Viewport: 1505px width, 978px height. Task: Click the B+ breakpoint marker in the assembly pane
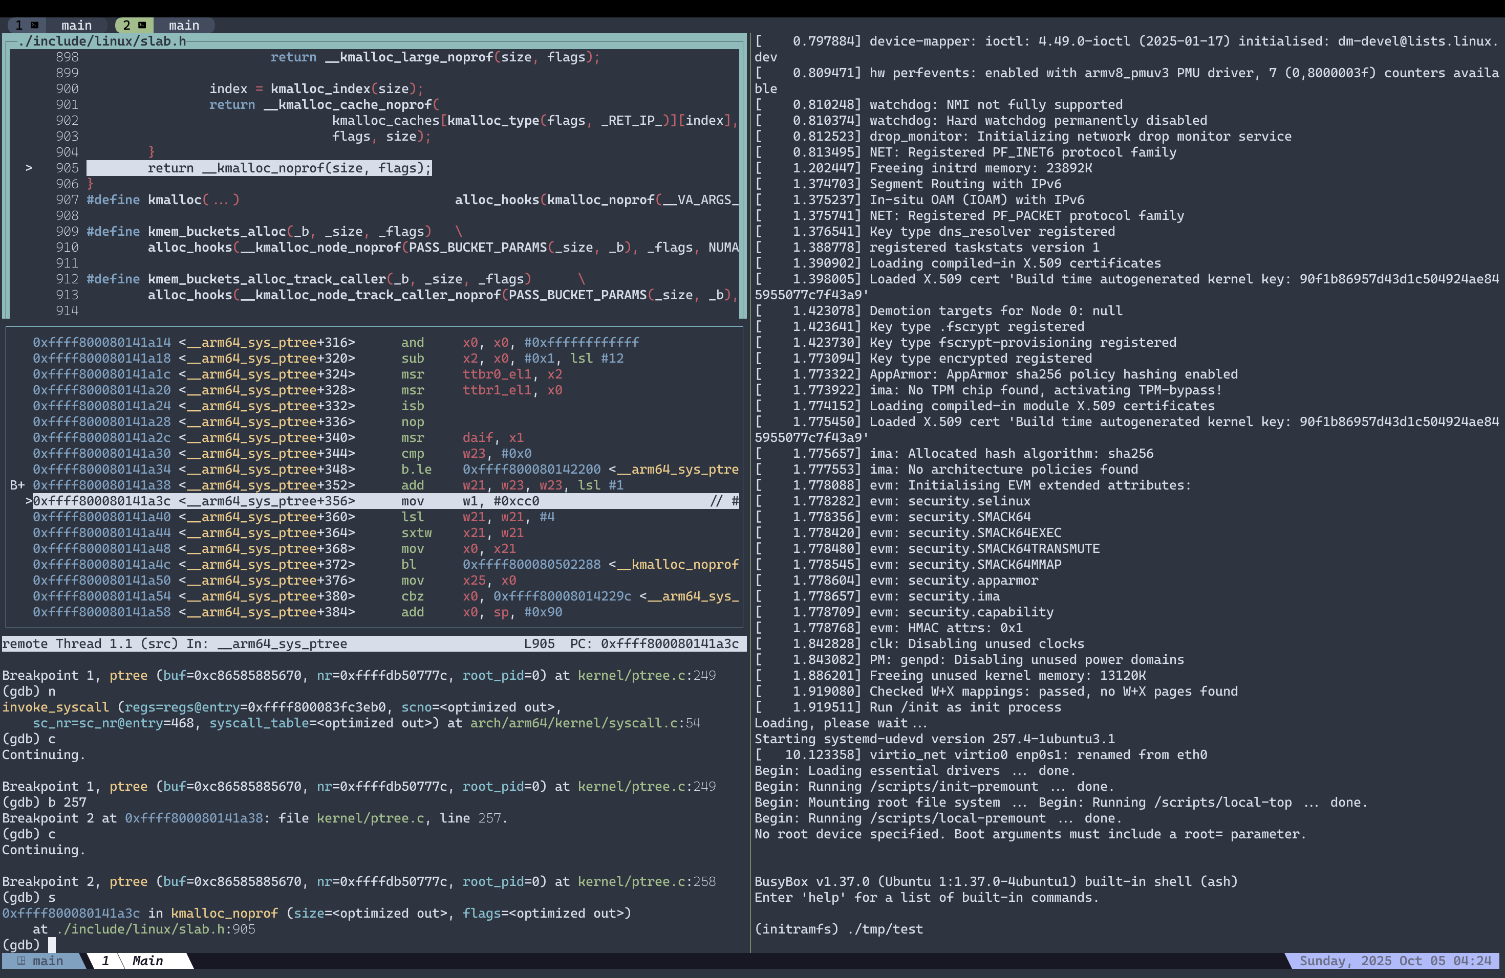(17, 485)
